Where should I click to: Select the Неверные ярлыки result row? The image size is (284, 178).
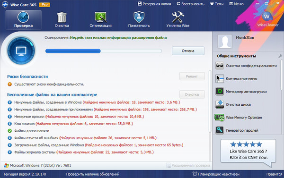click(x=76, y=117)
